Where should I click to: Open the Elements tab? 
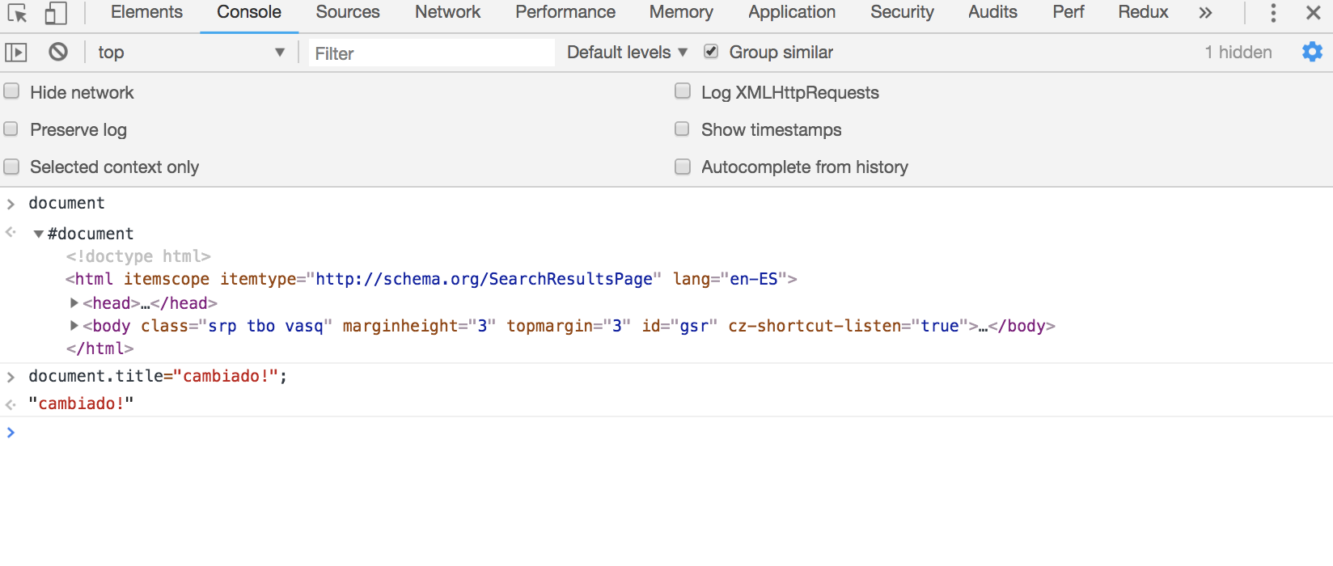tap(146, 13)
